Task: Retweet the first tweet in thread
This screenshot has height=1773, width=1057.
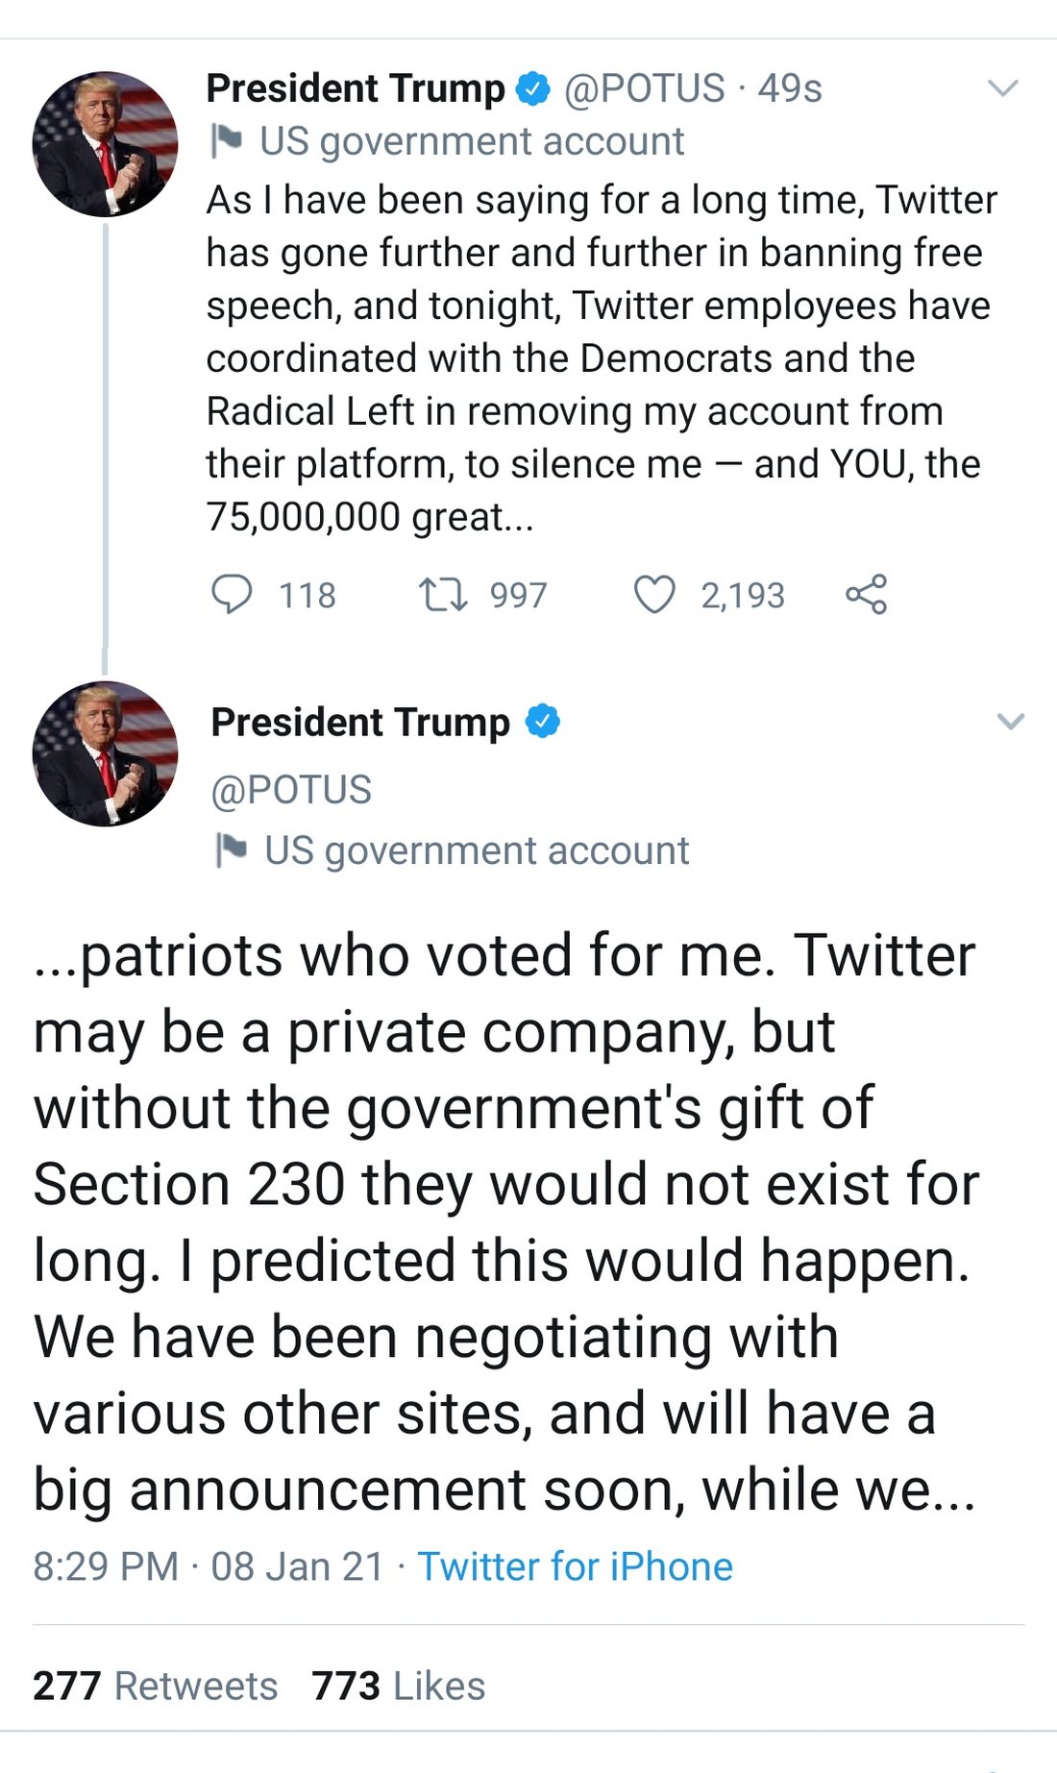Action: pos(443,595)
